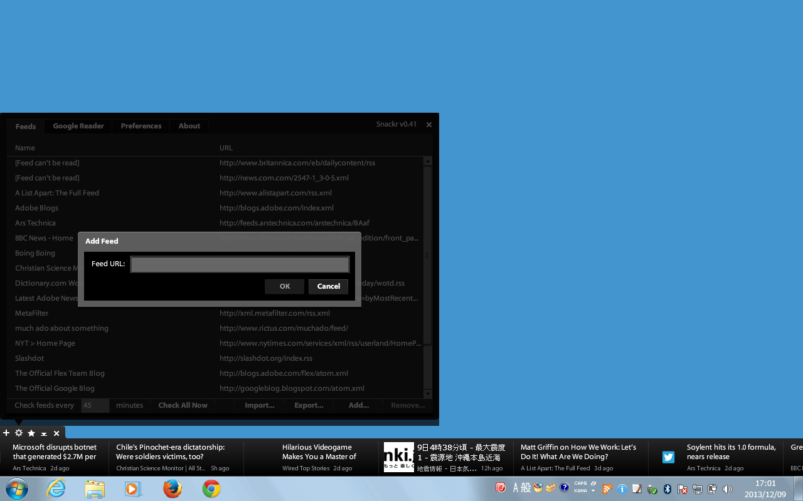Click the Export... button

click(309, 405)
